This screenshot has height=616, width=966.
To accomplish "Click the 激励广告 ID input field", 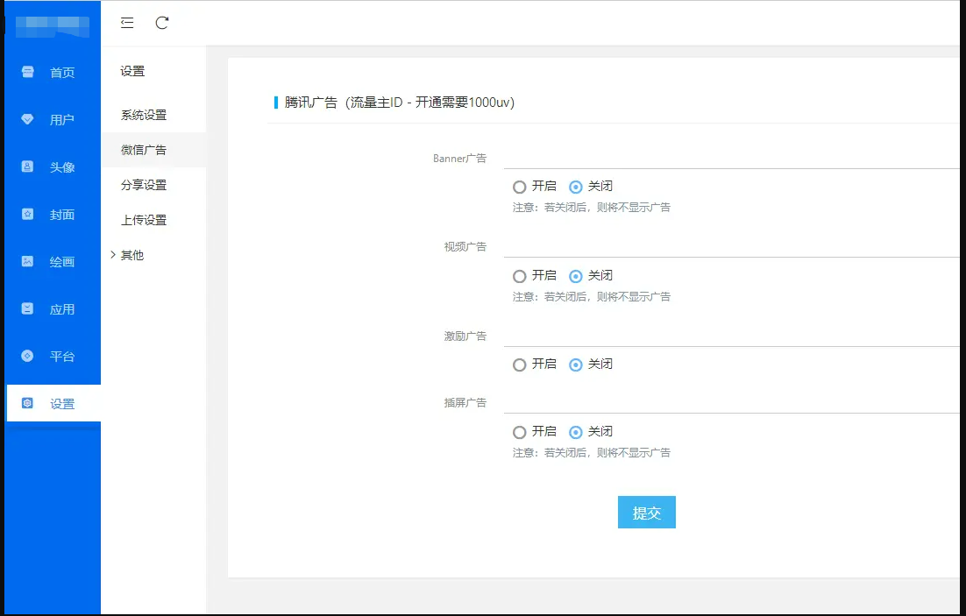I will [731, 336].
